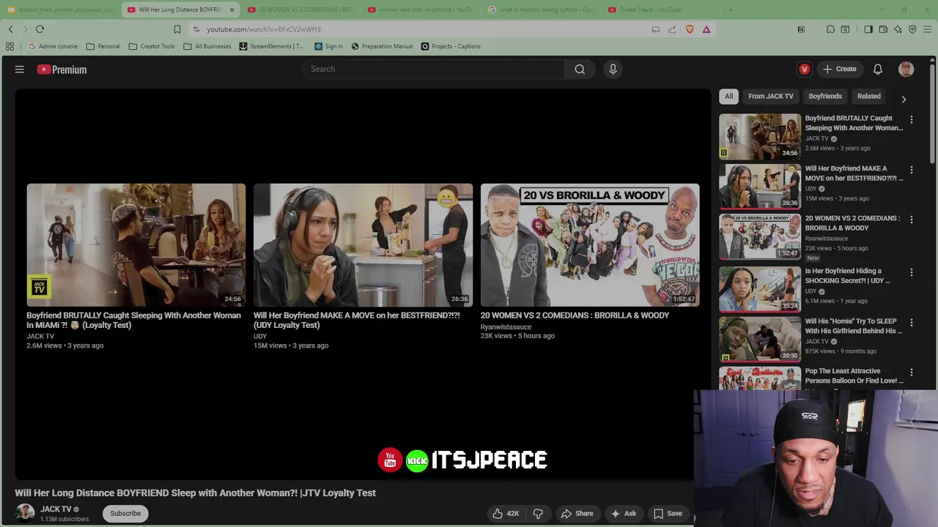Image resolution: width=938 pixels, height=527 pixels.
Task: Share this page via address bar share icon
Action: tap(672, 29)
